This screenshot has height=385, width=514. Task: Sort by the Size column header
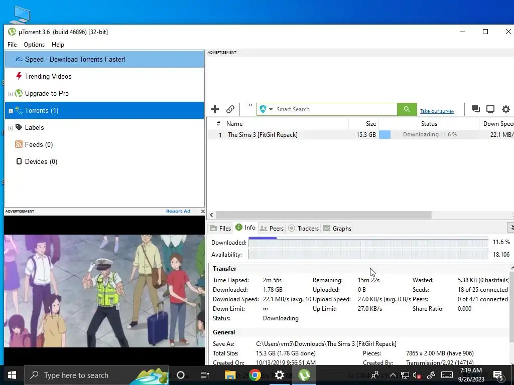click(363, 124)
